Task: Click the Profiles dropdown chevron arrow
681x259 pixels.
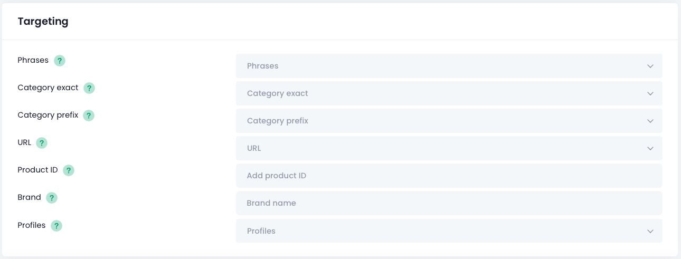Action: point(650,232)
